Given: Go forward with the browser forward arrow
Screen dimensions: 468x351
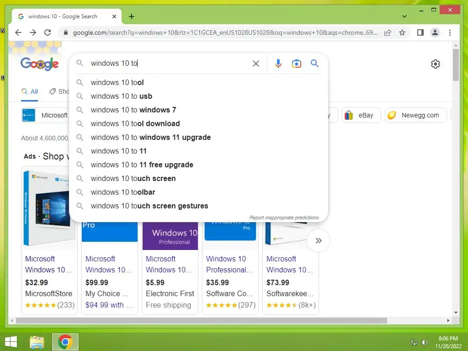Looking at the screenshot, I should (x=33, y=32).
